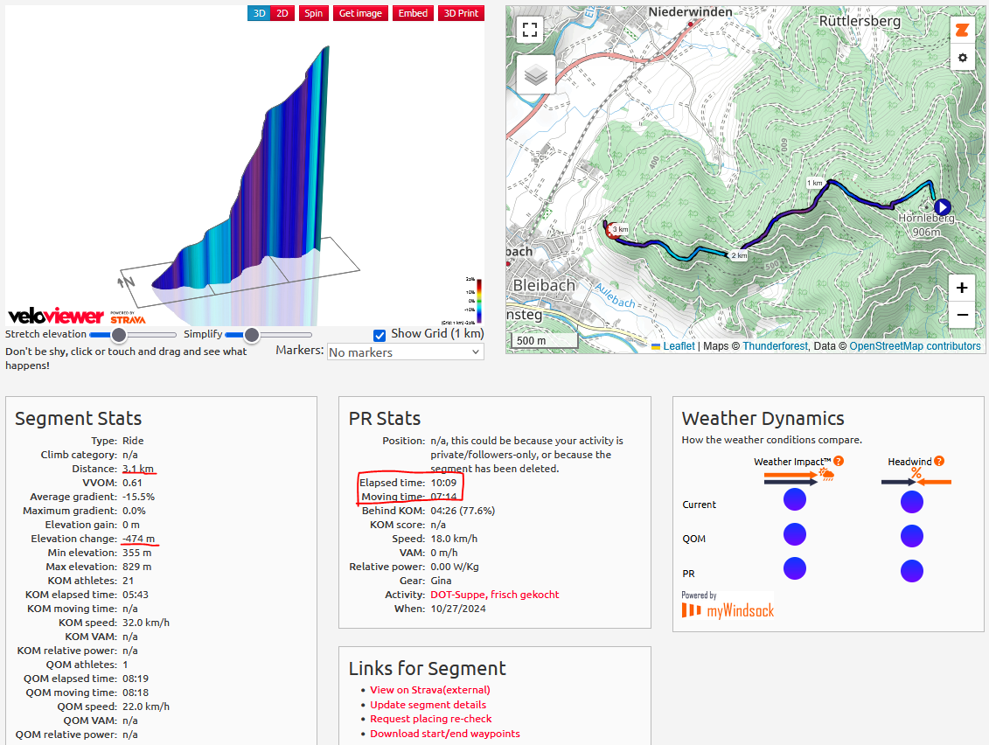
Task: Click the 3D Print button
Action: click(x=461, y=13)
